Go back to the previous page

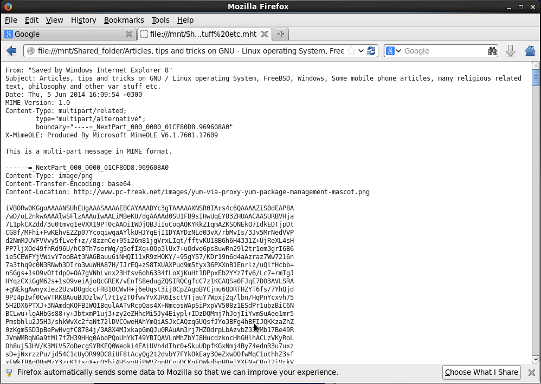point(10,50)
